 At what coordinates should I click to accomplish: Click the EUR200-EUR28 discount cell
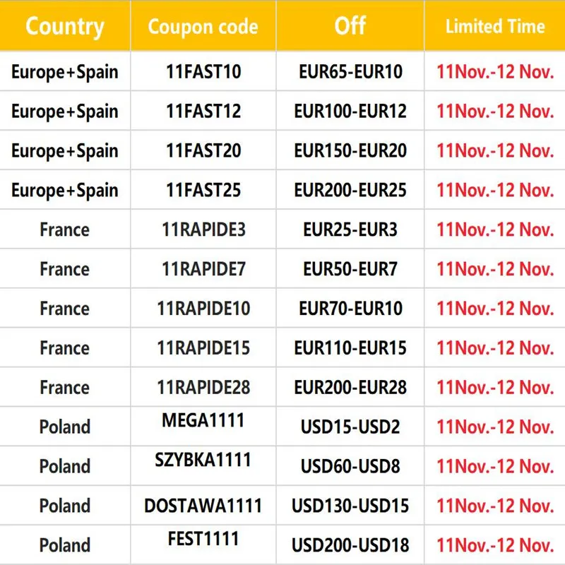tap(350, 388)
